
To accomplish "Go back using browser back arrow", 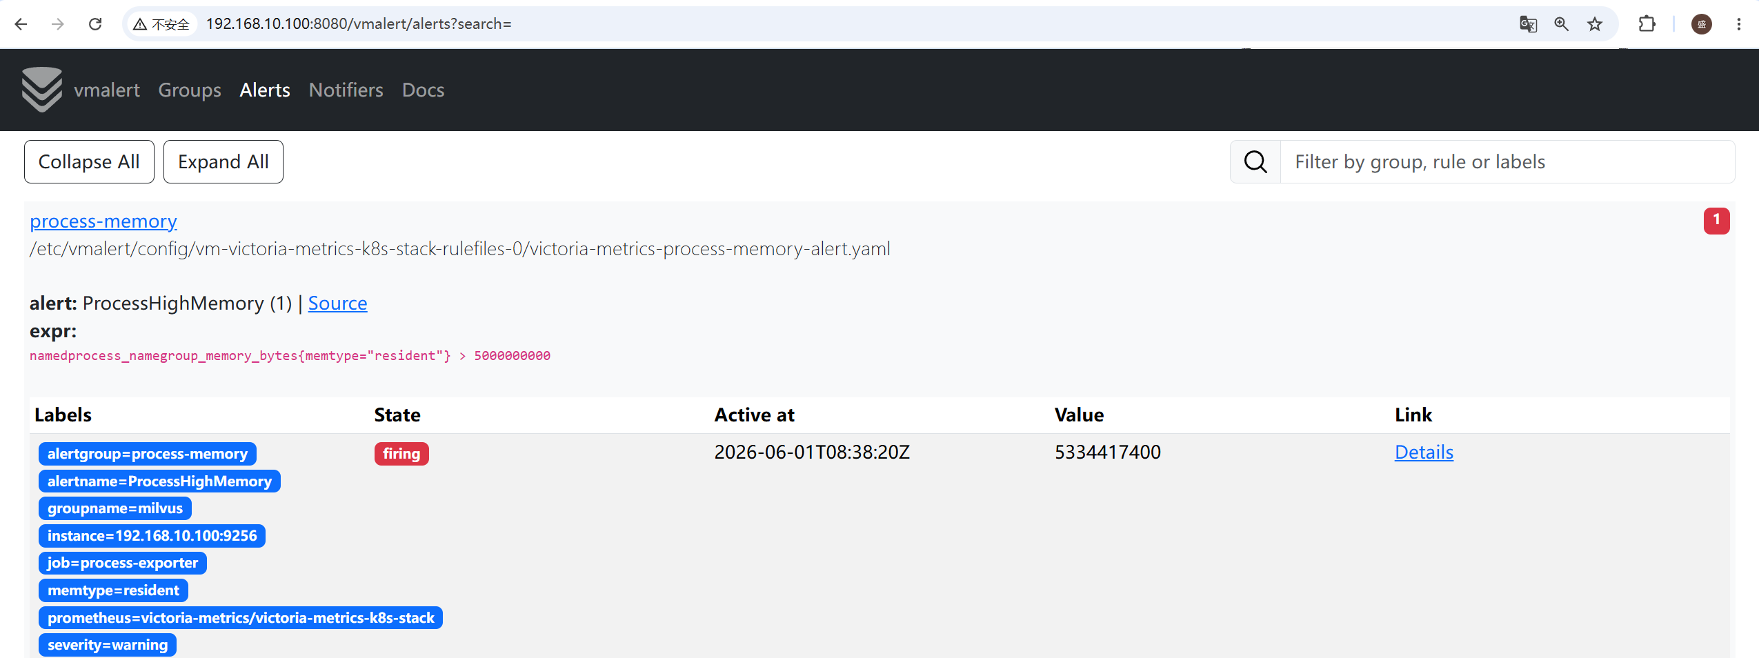I will [21, 24].
